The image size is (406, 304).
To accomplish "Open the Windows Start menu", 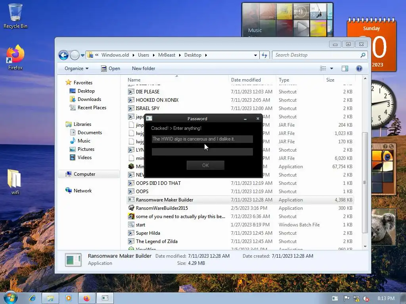I will (x=10, y=298).
